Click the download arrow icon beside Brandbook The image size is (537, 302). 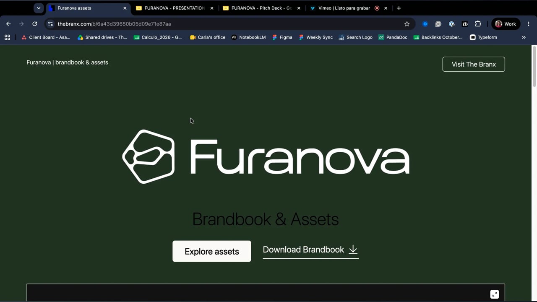pos(353,250)
